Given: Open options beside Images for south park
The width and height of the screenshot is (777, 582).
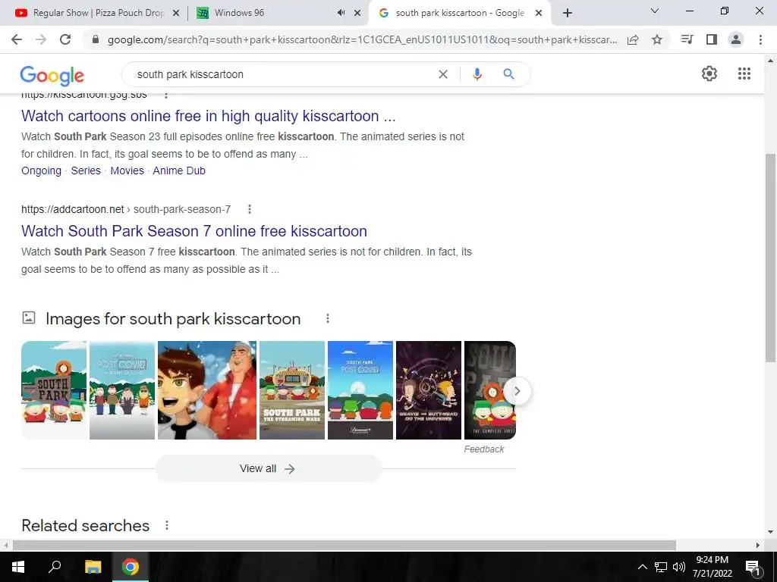Looking at the screenshot, I should coord(328,319).
